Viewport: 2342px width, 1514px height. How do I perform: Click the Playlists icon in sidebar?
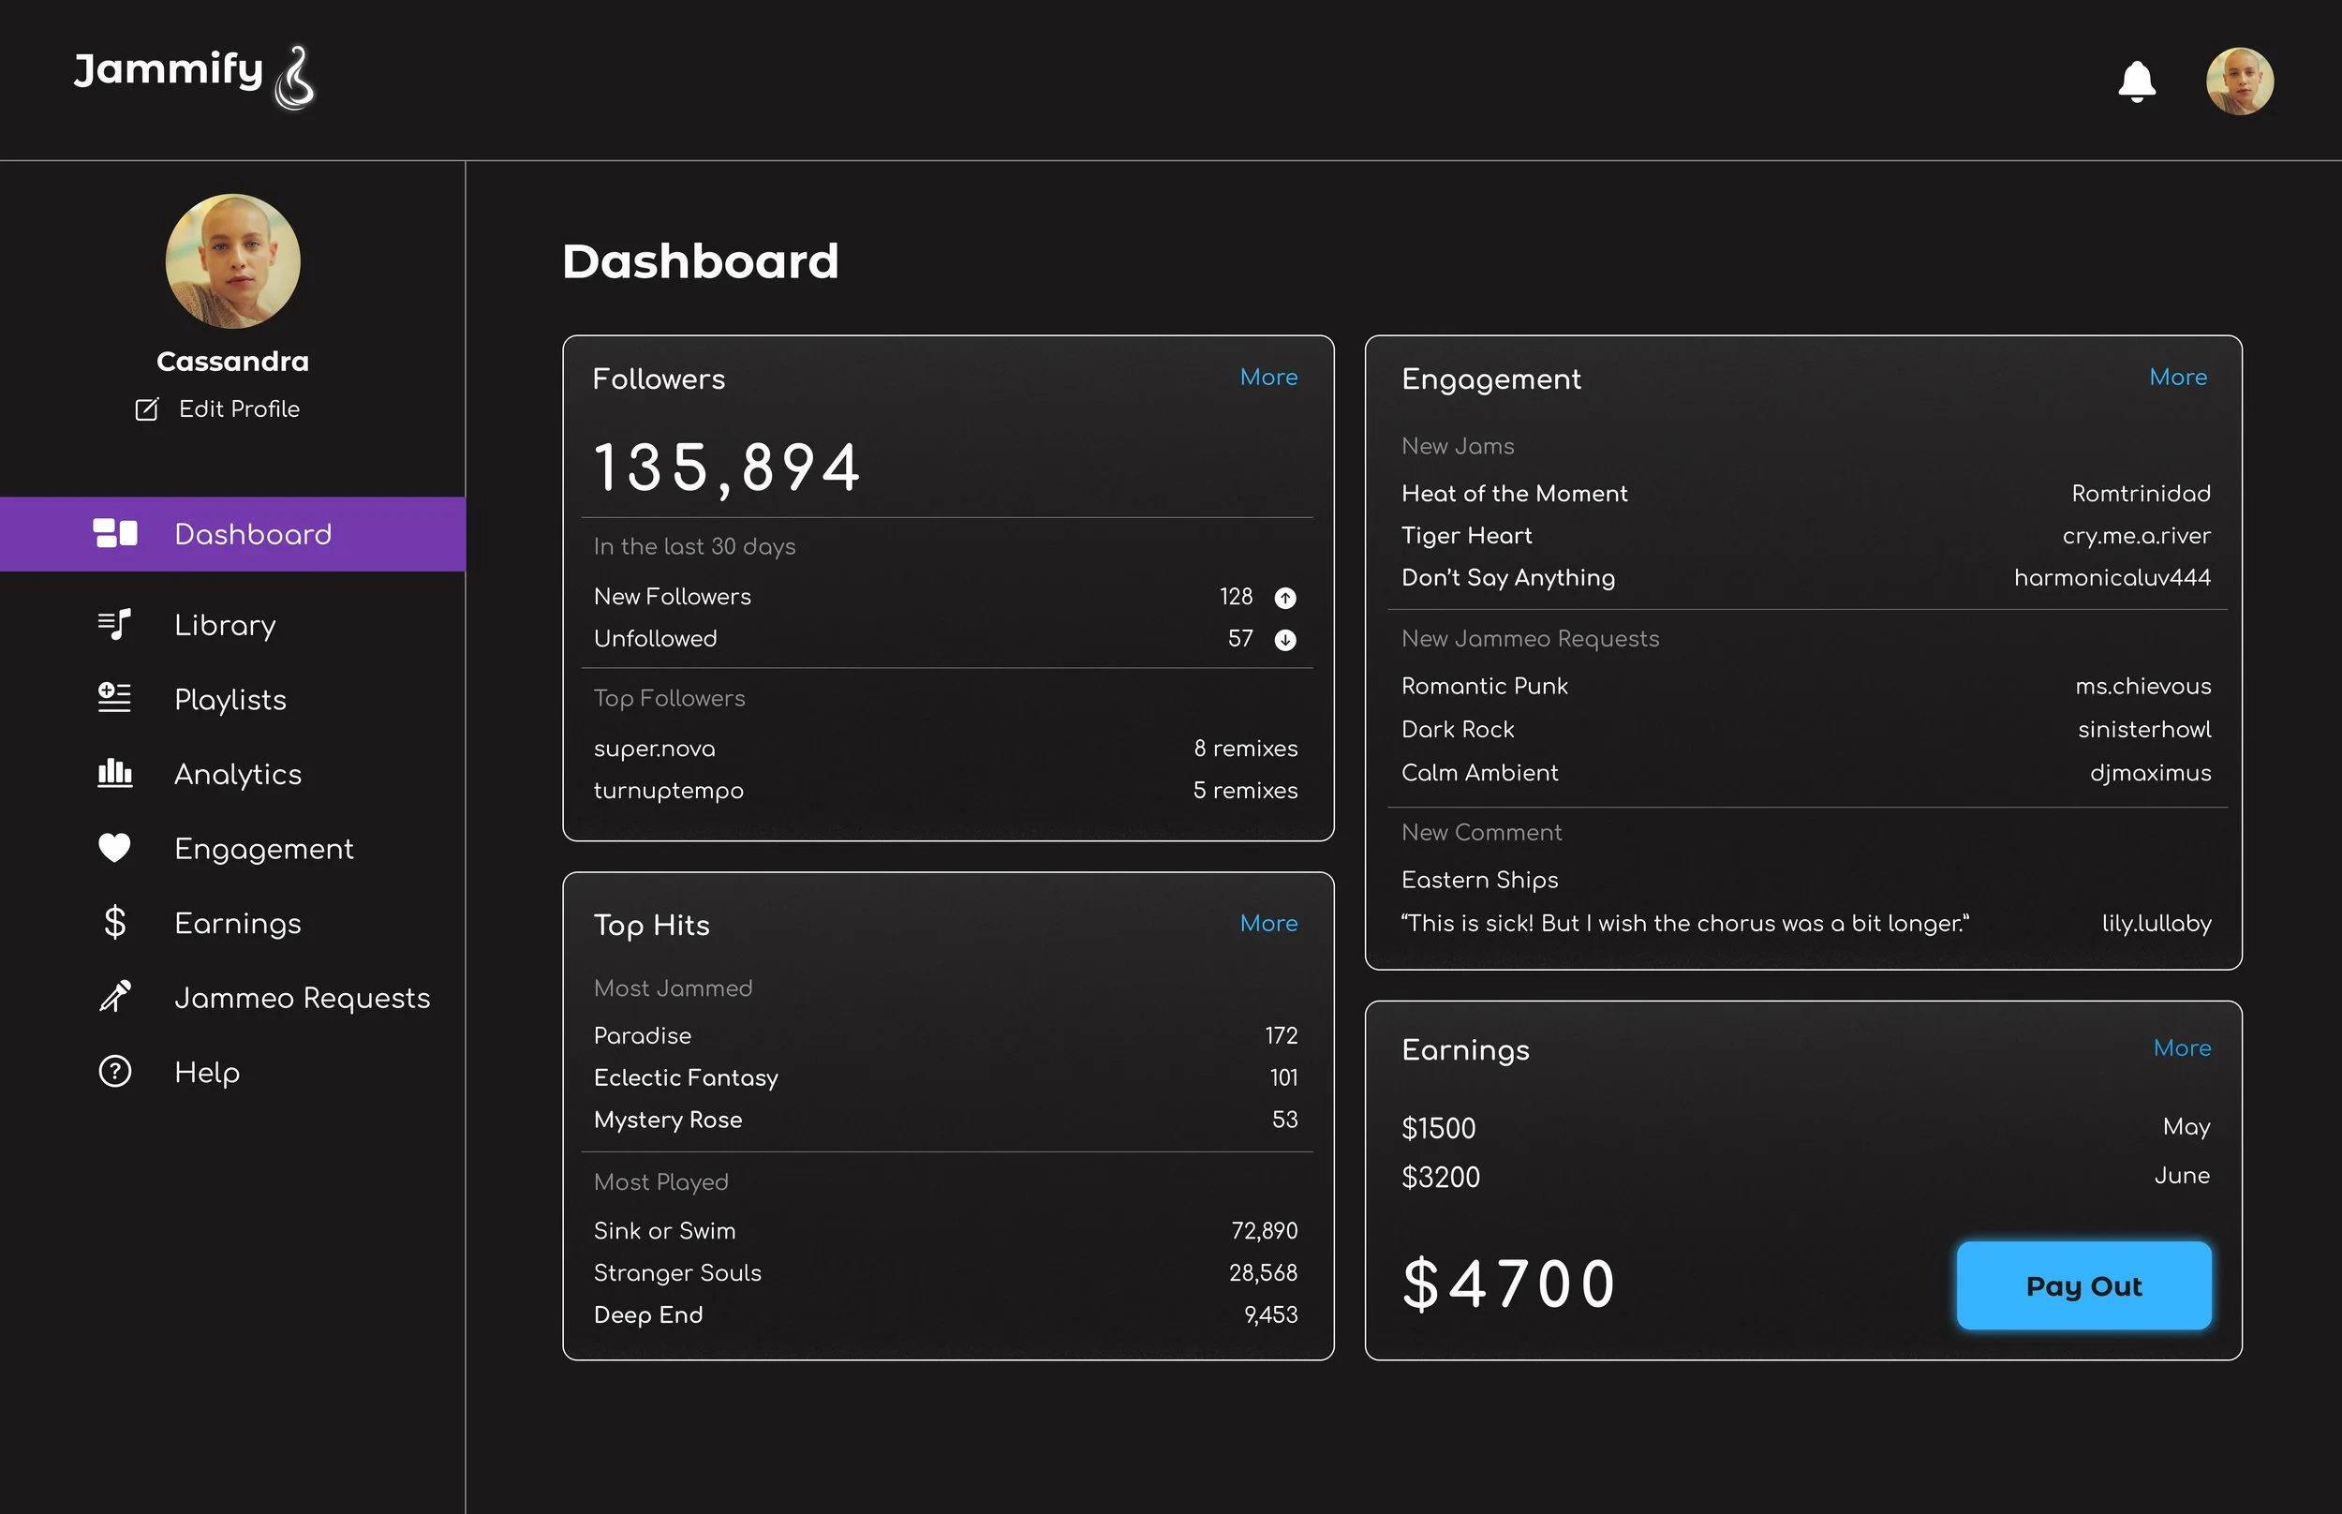[x=115, y=698]
